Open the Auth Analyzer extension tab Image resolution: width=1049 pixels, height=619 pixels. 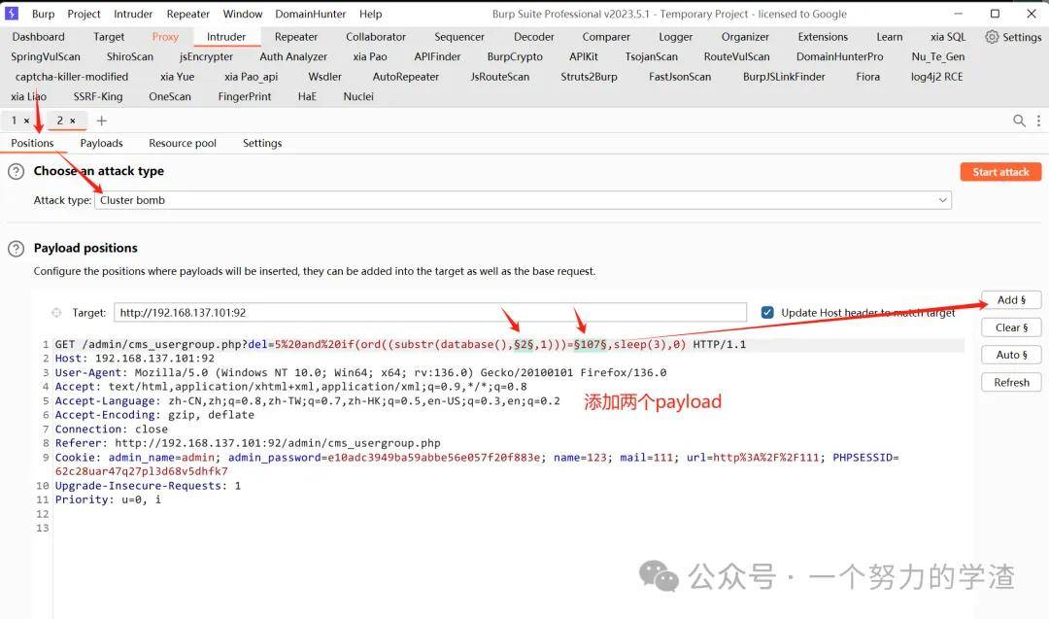tap(293, 57)
